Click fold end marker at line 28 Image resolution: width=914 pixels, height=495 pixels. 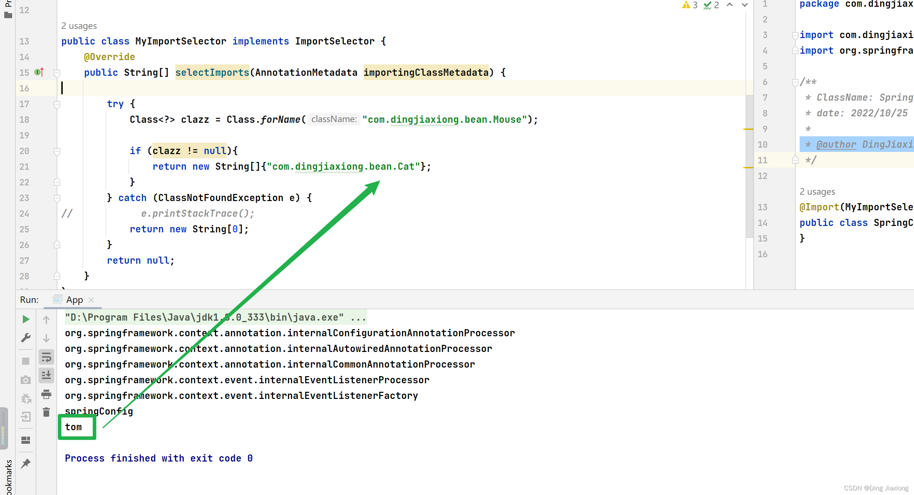click(x=57, y=276)
